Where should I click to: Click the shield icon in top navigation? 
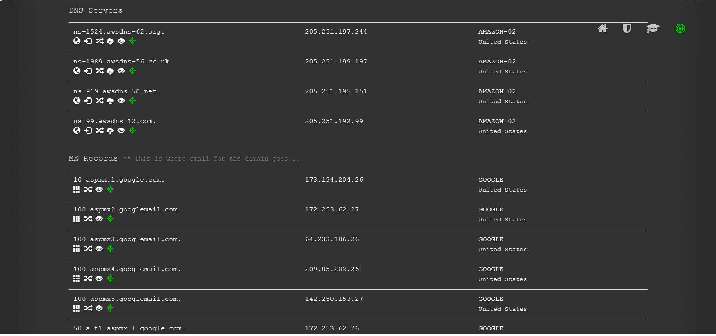pyautogui.click(x=627, y=29)
